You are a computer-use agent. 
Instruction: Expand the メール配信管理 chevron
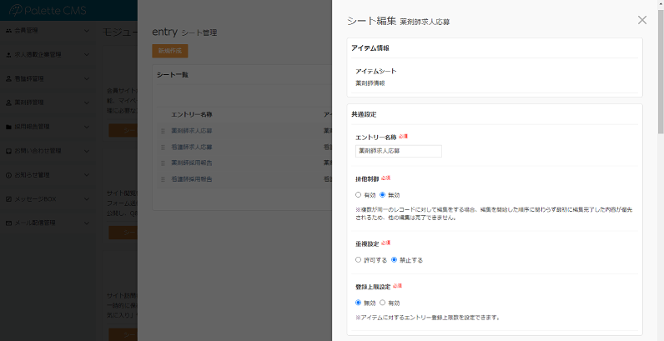point(87,223)
